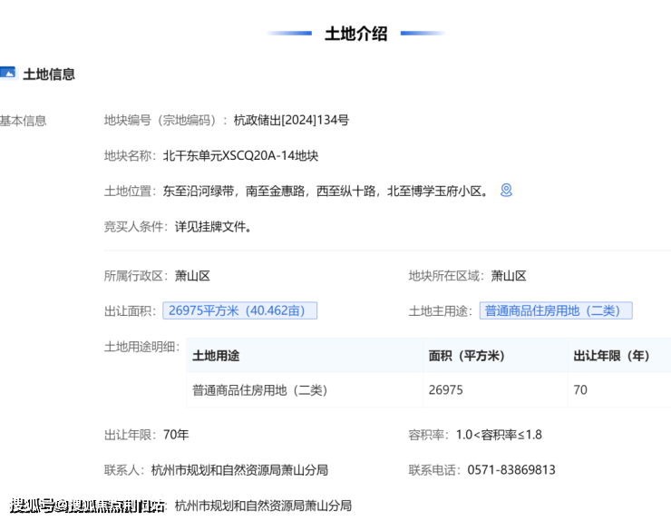Click the phone number 0571-83869813
Viewport: 671px width, 521px height.
(x=511, y=470)
